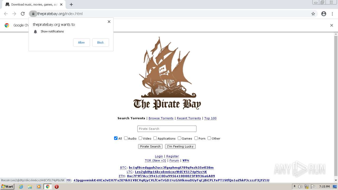Open the Top 100 link

click(x=210, y=118)
